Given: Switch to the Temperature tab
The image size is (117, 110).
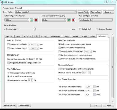Looking at the screenshot, I should coord(55,36).
